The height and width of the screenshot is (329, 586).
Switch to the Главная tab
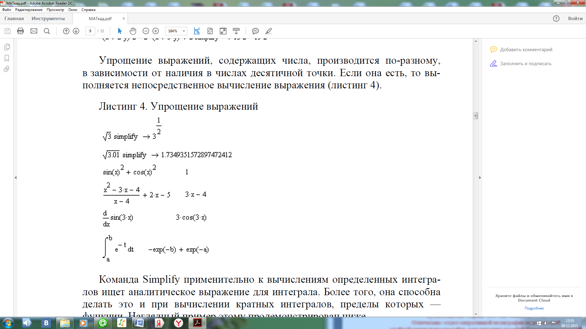(14, 19)
